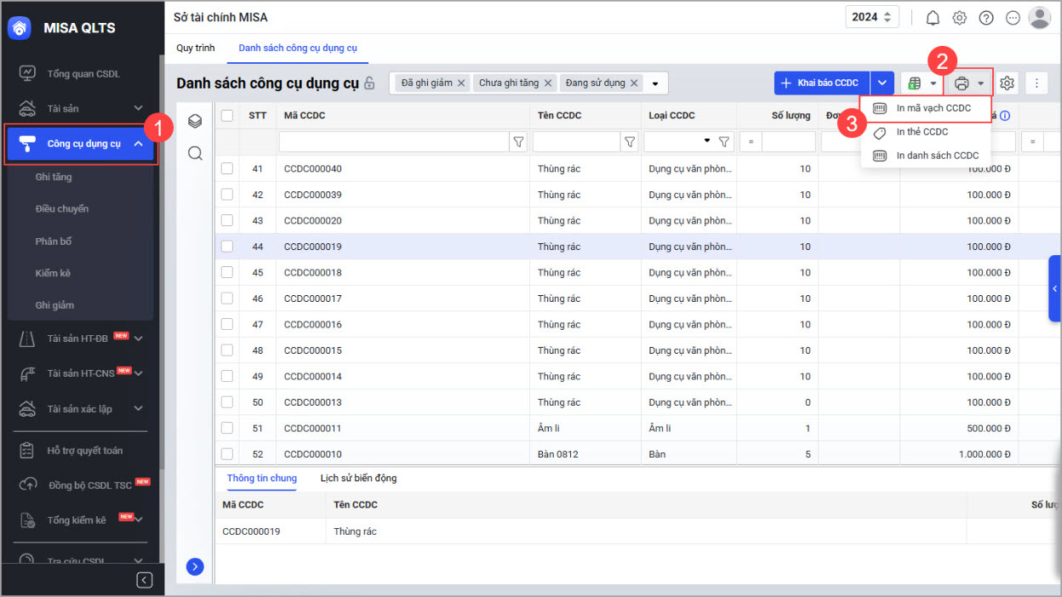Click the filter icon in Mã CCDC column

pos(518,142)
